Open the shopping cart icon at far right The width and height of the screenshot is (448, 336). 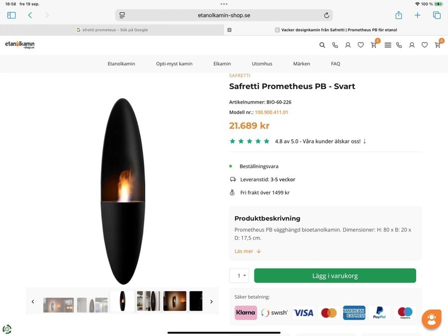click(x=438, y=45)
